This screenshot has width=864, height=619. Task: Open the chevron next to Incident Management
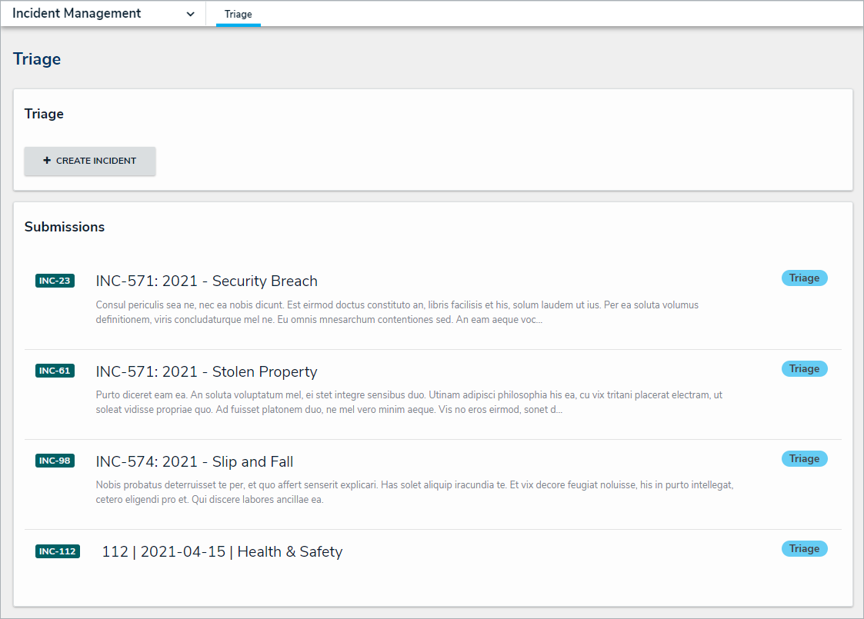(190, 14)
